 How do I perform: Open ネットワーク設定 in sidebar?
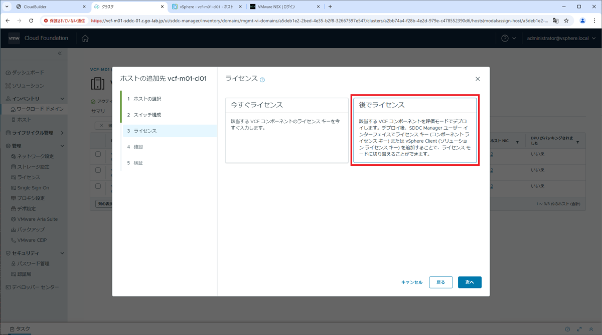(35, 156)
